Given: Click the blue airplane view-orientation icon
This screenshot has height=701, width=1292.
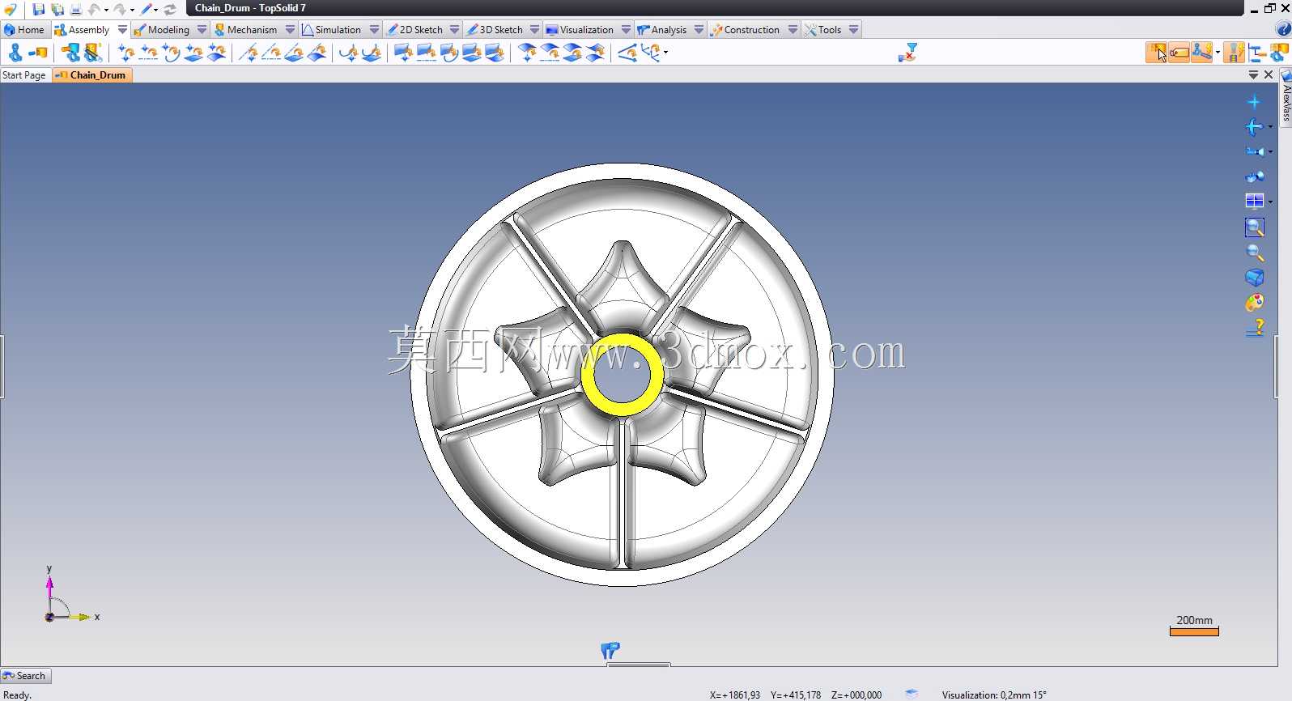Looking at the screenshot, I should pos(1254,127).
